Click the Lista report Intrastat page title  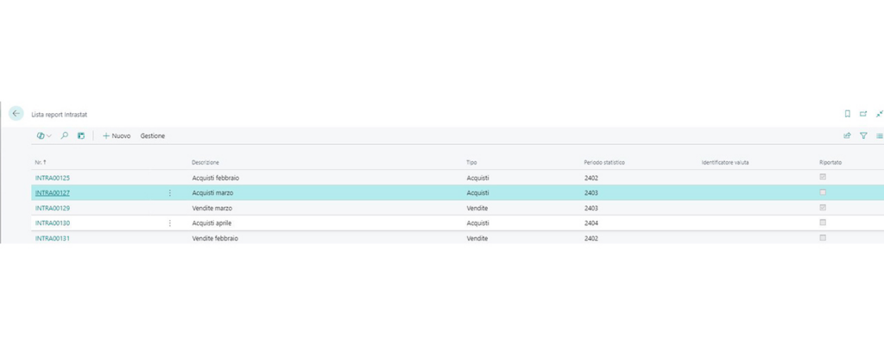(60, 115)
